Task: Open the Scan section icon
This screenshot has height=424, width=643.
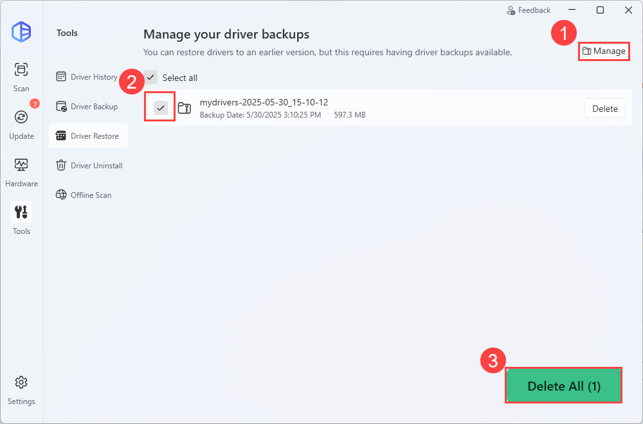Action: click(x=21, y=69)
